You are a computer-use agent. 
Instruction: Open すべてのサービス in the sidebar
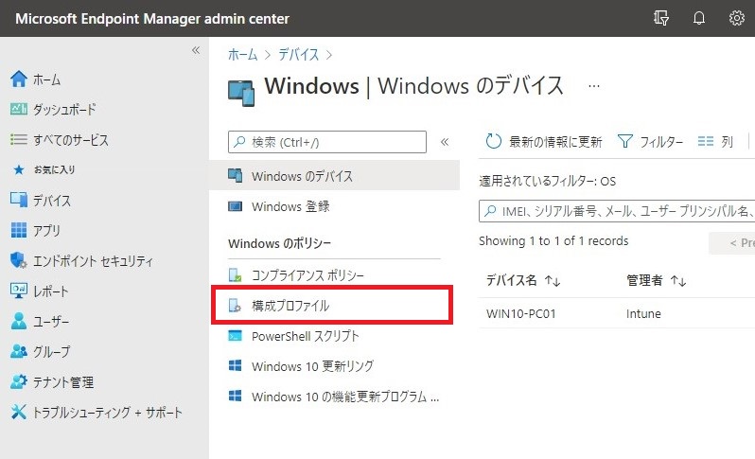tap(71, 140)
